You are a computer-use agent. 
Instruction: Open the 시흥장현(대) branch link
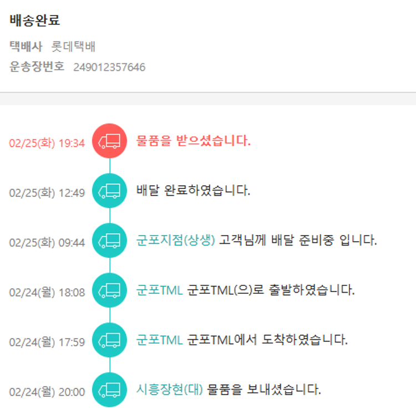[x=170, y=389]
